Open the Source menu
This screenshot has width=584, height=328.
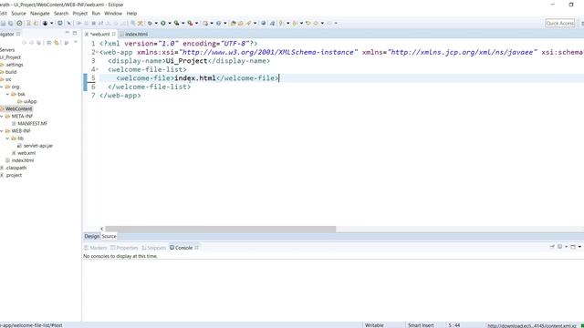click(18, 14)
